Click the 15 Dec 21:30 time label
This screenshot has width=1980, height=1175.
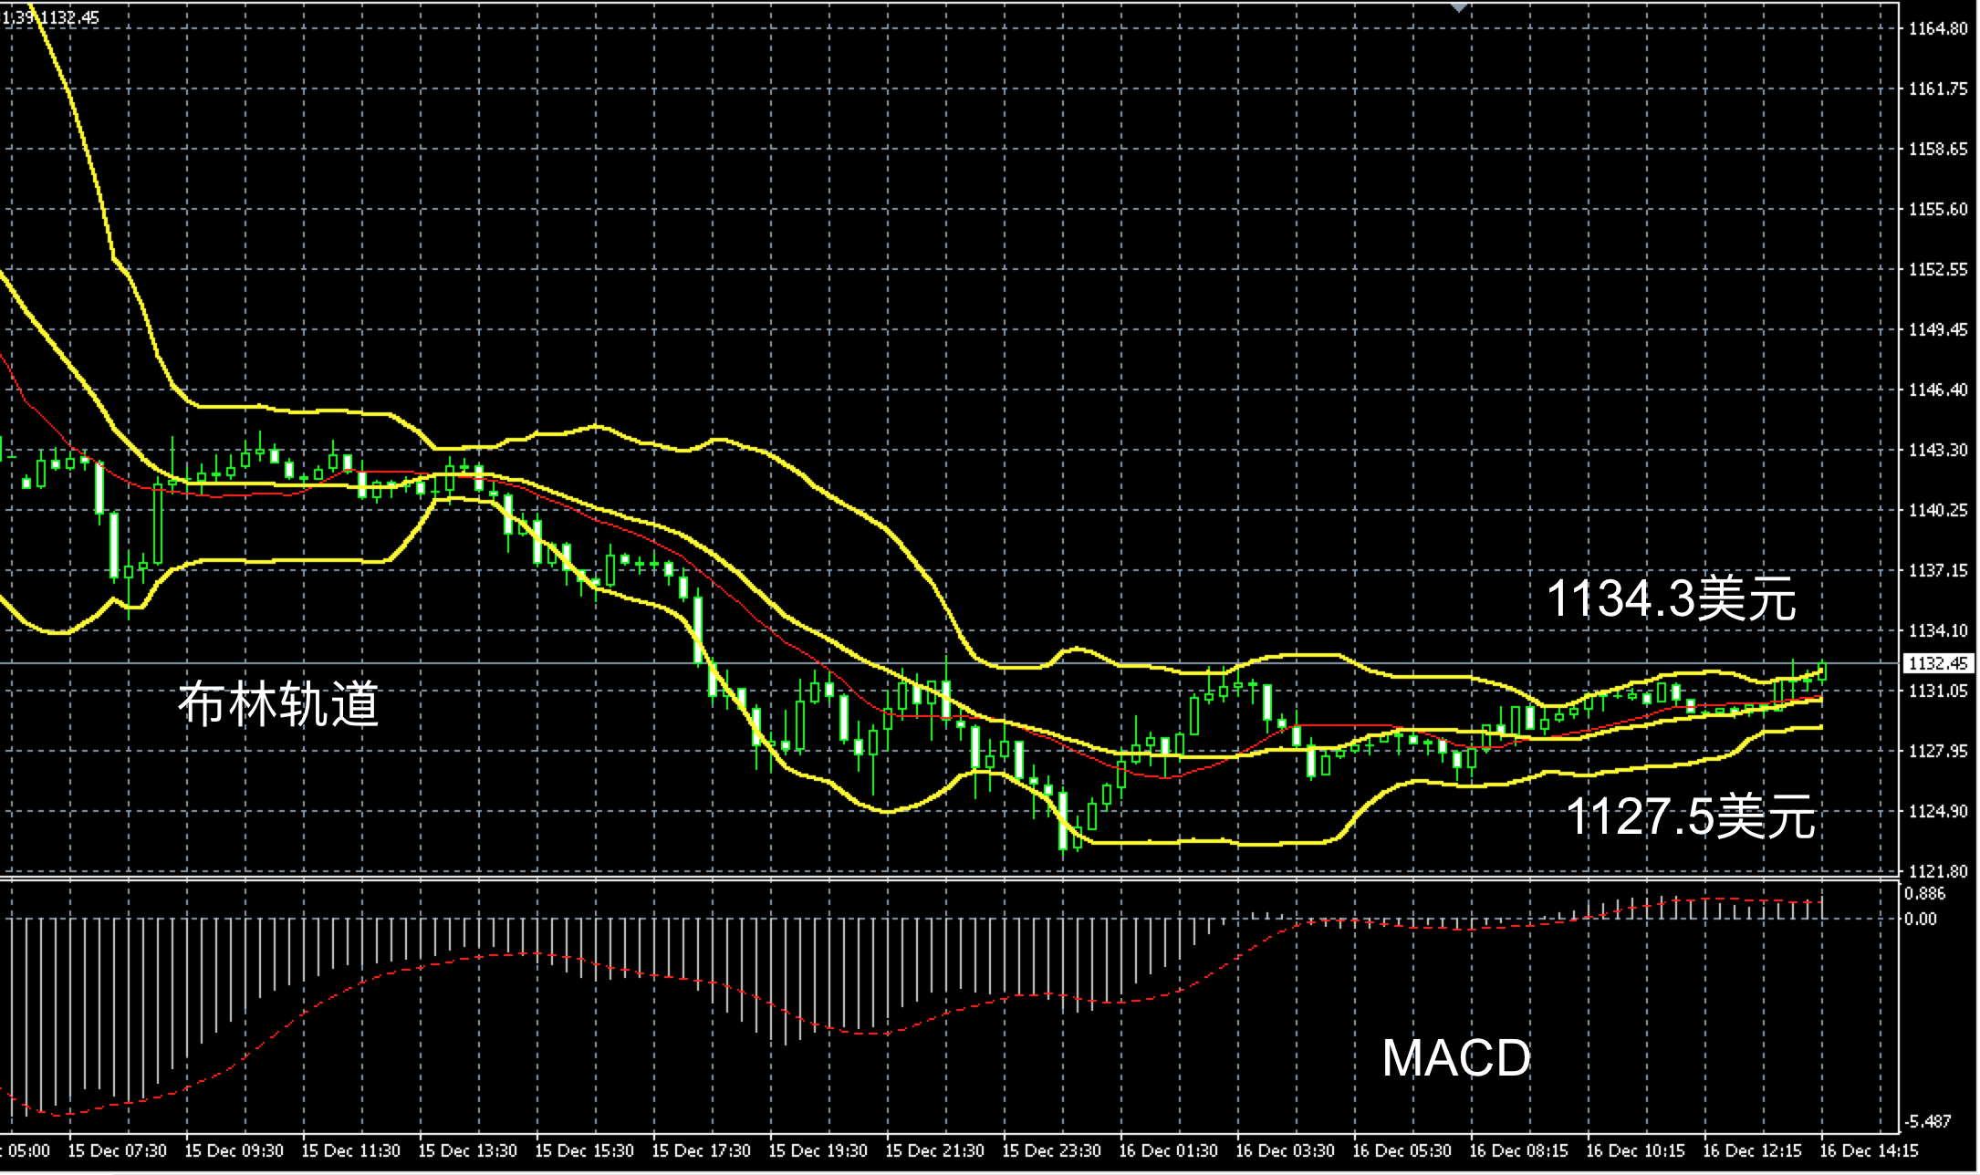[x=934, y=1150]
